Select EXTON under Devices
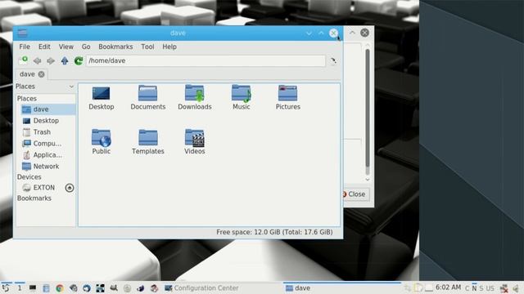The image size is (524, 294). pyautogui.click(x=43, y=188)
